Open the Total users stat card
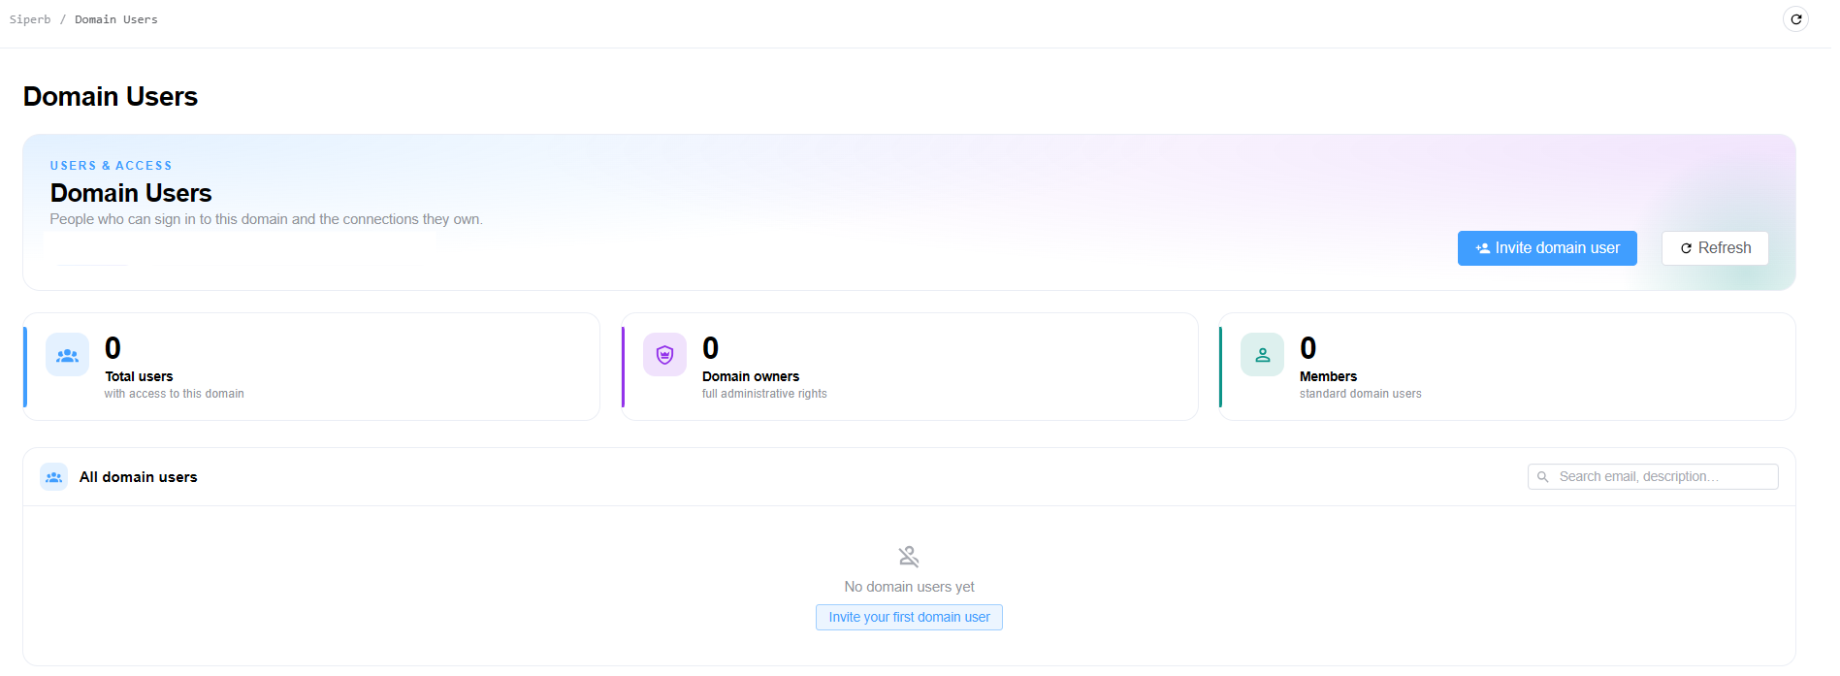Screen dimensions: 1840x676 coord(311,367)
